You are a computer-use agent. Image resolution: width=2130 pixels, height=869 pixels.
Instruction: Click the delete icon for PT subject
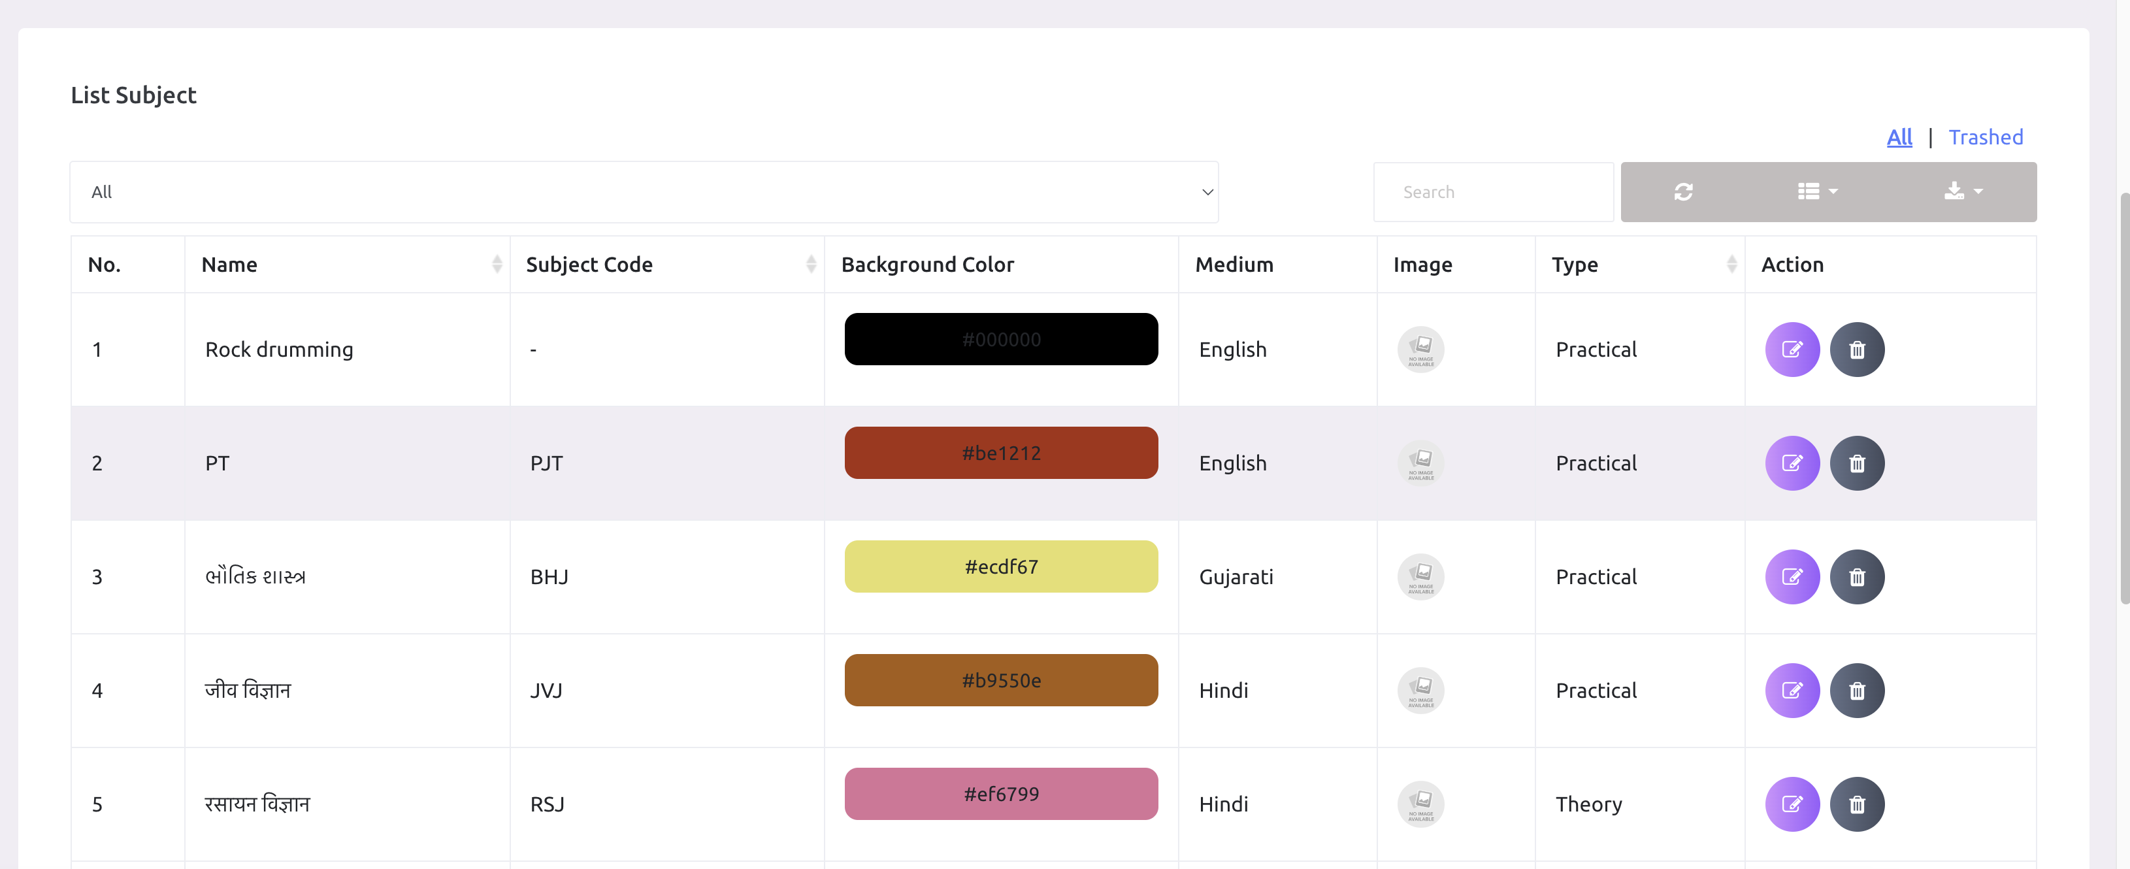tap(1856, 462)
